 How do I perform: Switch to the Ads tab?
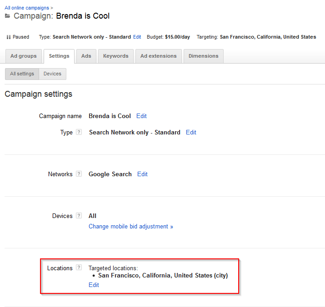pos(86,56)
